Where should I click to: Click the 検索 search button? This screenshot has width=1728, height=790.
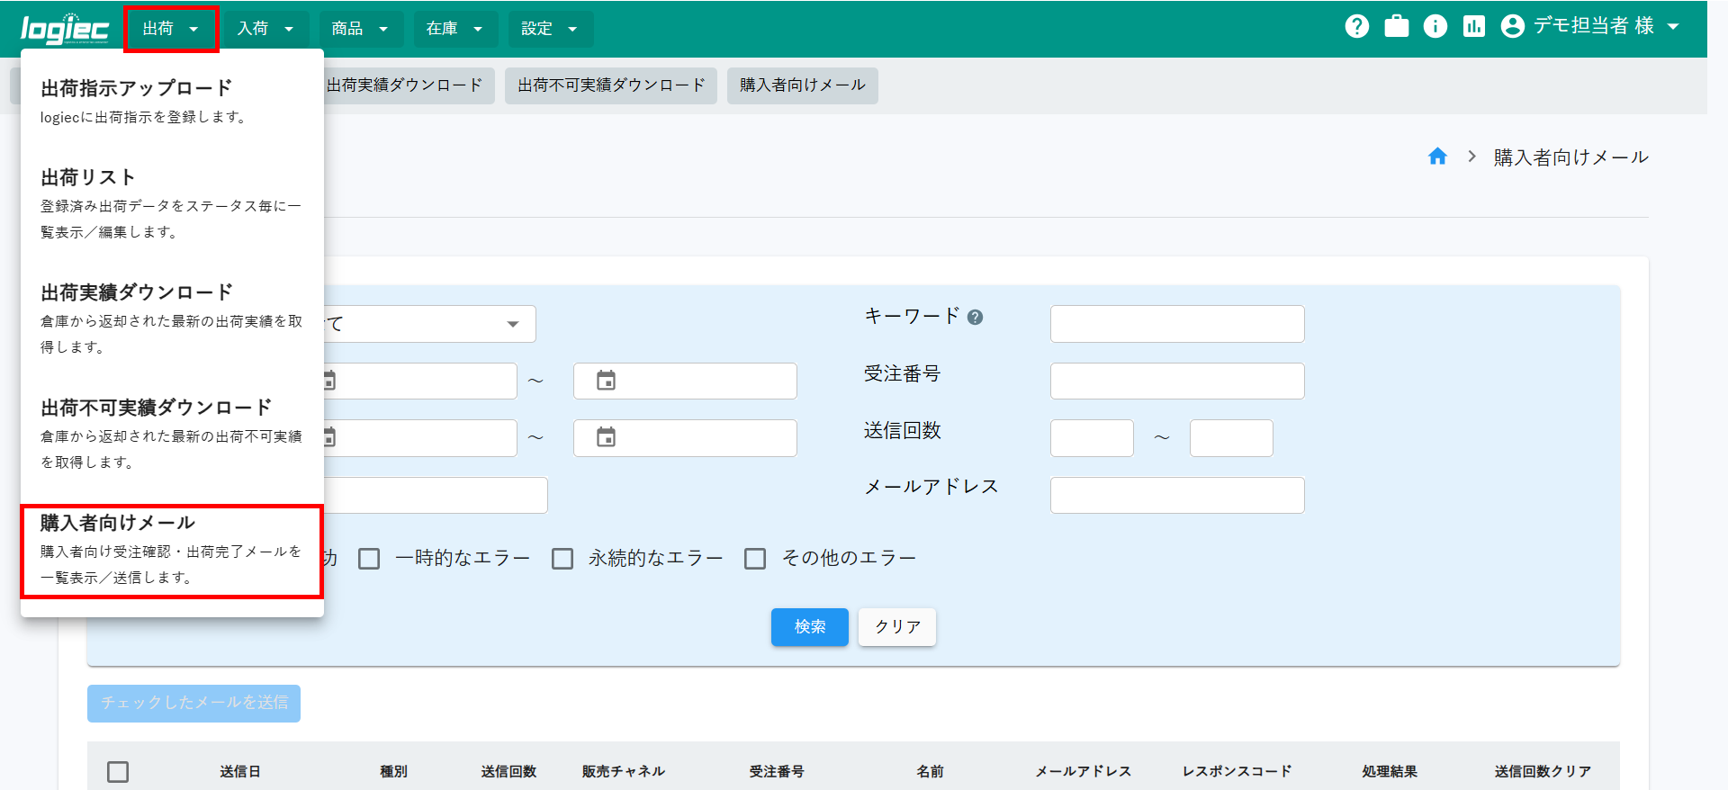[809, 627]
